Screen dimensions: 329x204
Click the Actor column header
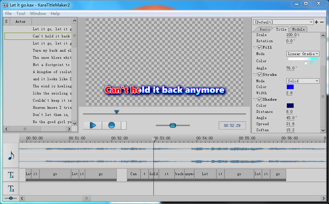tap(20, 22)
